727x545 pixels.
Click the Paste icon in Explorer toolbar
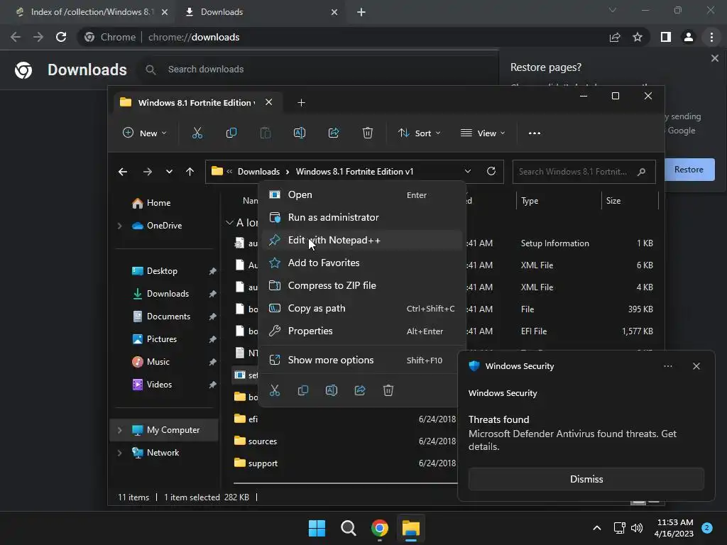tap(266, 133)
